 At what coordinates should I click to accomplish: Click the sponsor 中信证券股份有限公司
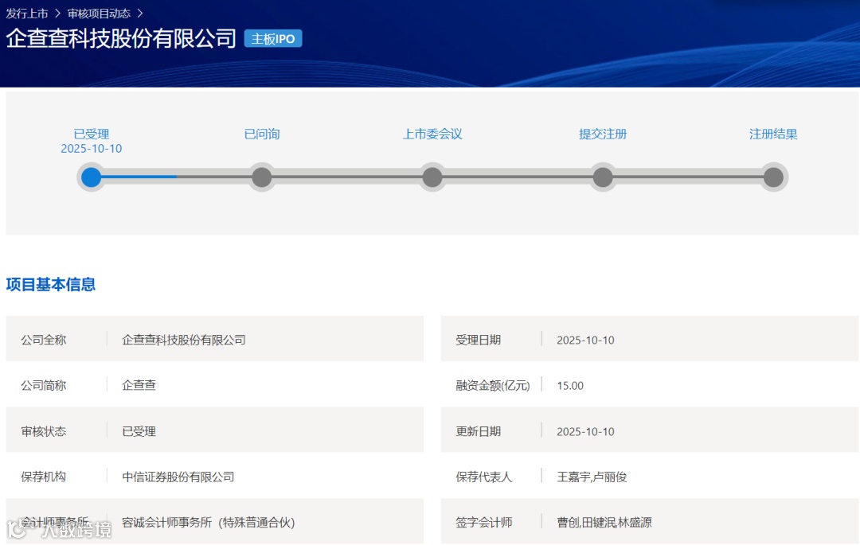178,477
